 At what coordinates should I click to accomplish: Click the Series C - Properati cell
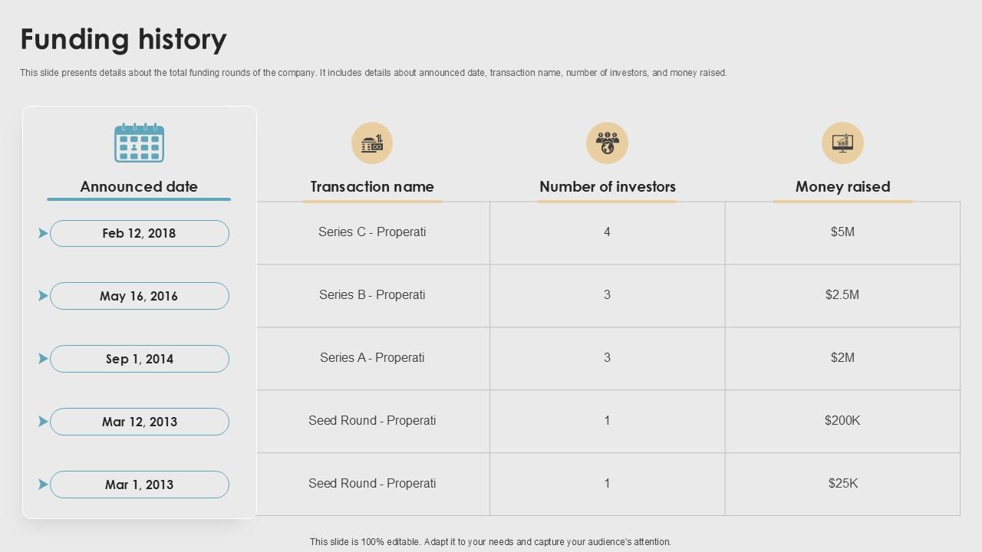(372, 232)
